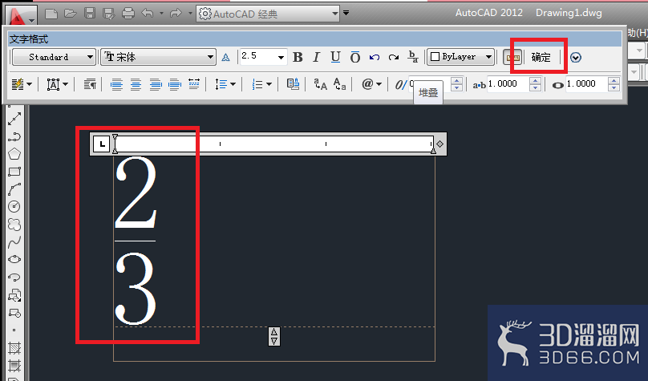This screenshot has width=648, height=381.
Task: Click the Plot printer icon
Action: click(x=128, y=14)
